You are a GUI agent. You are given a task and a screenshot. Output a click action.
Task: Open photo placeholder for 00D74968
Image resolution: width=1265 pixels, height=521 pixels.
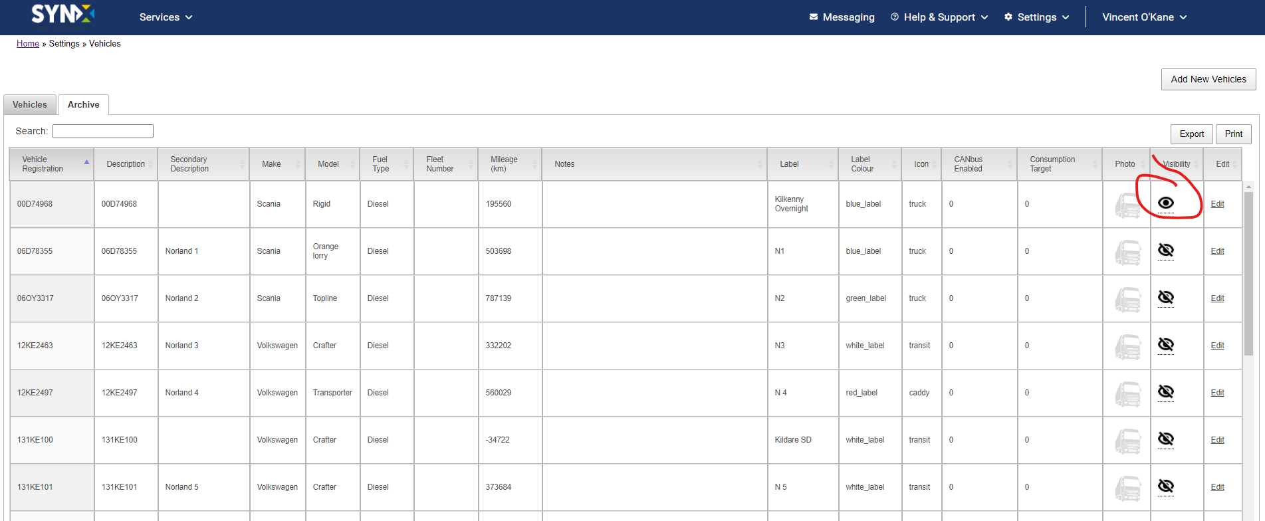click(x=1127, y=205)
